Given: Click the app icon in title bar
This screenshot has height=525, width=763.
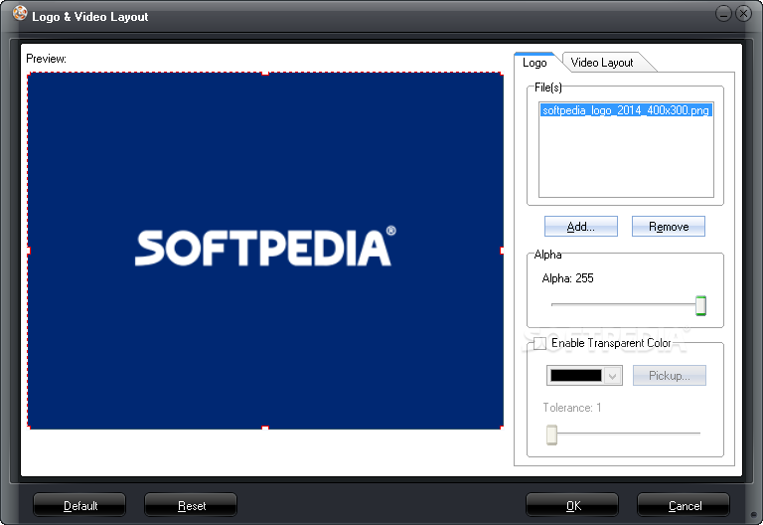Looking at the screenshot, I should 20,13.
